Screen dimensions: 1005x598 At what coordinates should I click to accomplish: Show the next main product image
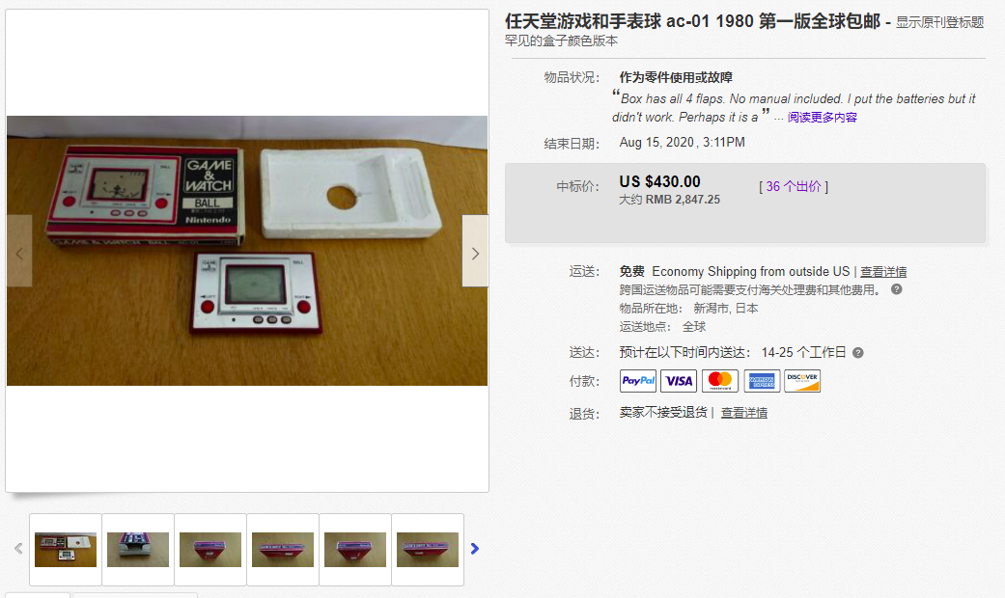coord(475,251)
